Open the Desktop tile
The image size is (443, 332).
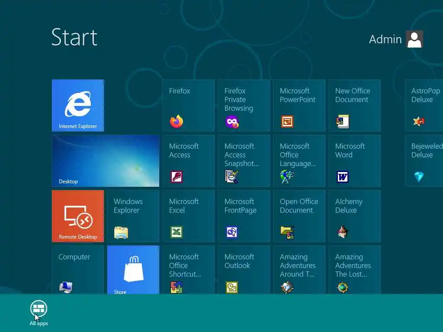(106, 161)
